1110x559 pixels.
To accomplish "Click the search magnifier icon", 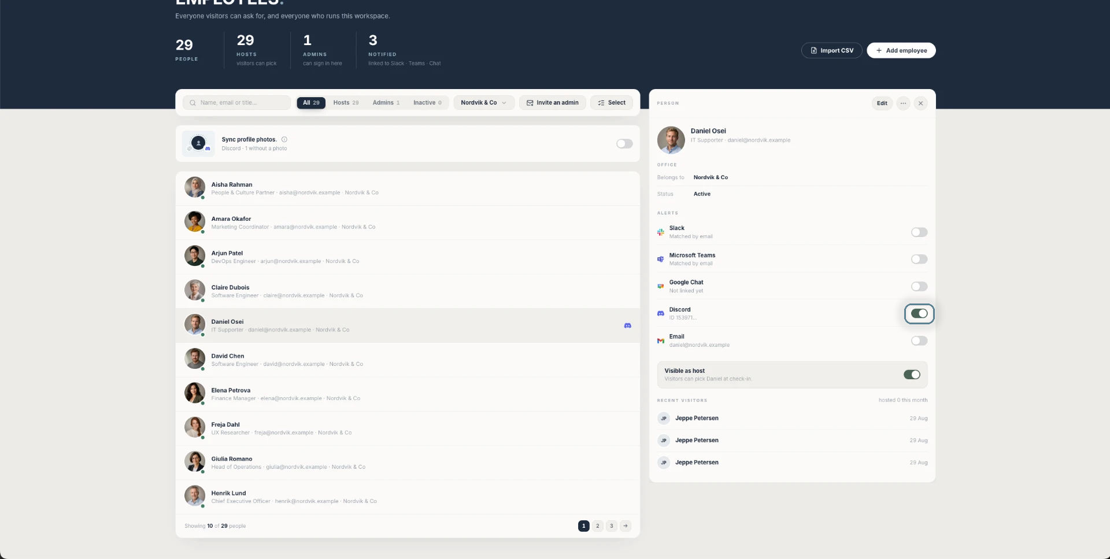I will 193,102.
